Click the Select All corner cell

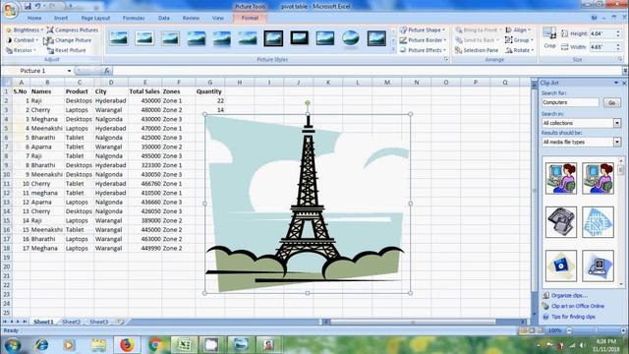point(6,83)
